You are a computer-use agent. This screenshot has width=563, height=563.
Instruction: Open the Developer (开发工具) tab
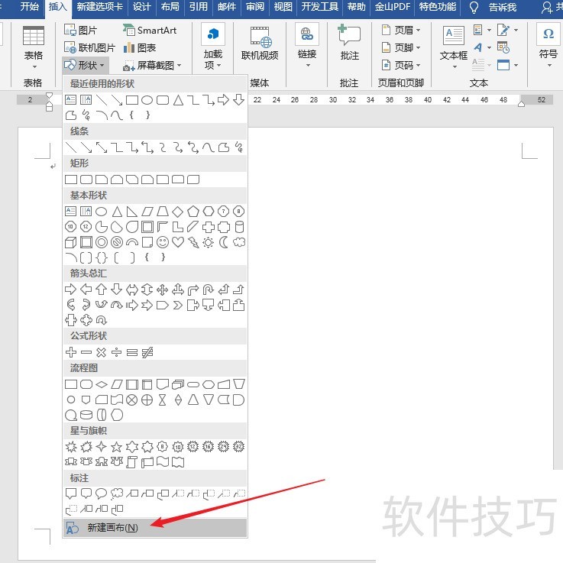[319, 7]
